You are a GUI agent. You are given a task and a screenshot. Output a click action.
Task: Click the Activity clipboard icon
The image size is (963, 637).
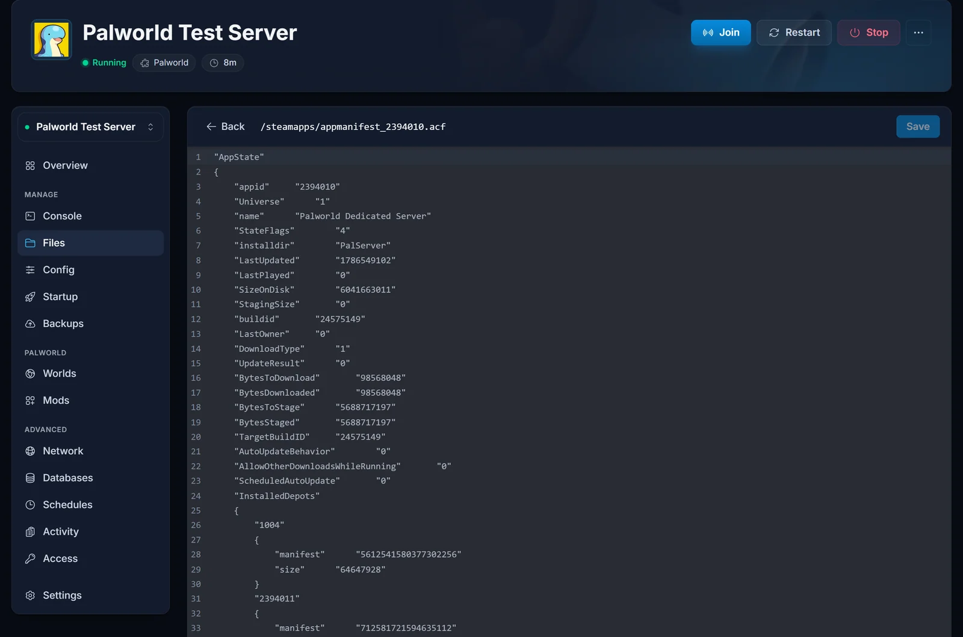(x=30, y=532)
